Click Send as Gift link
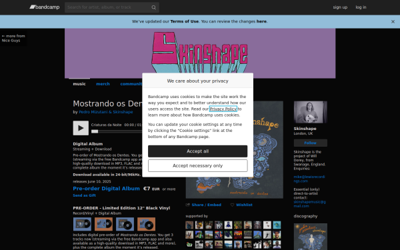Image resolution: width=400 pixels, height=250 pixels. point(84,195)
